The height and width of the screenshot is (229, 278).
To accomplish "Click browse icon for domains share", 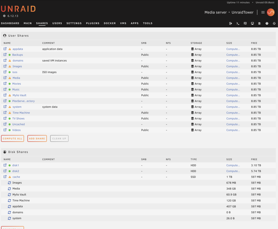I will (x=5, y=60).
